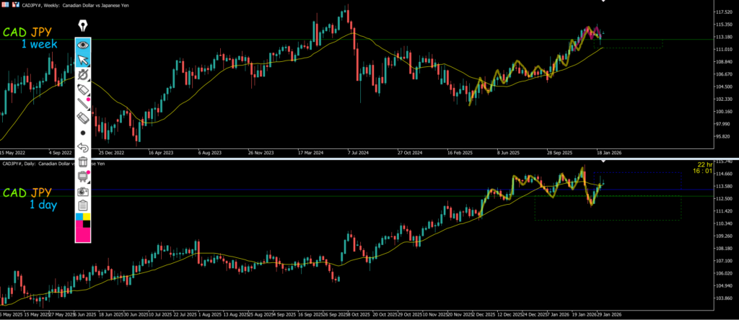
Task: Click the pen nib icon above the toolbar
Action: [83, 26]
